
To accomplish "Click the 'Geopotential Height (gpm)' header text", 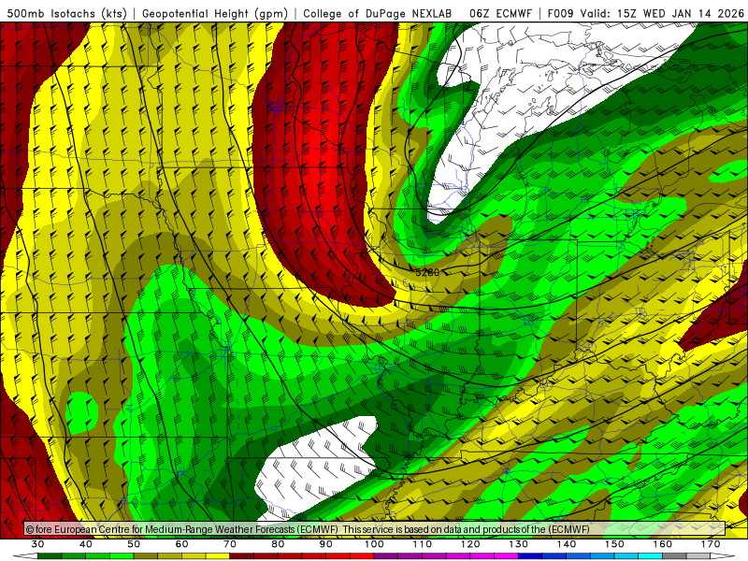I will (x=215, y=14).
